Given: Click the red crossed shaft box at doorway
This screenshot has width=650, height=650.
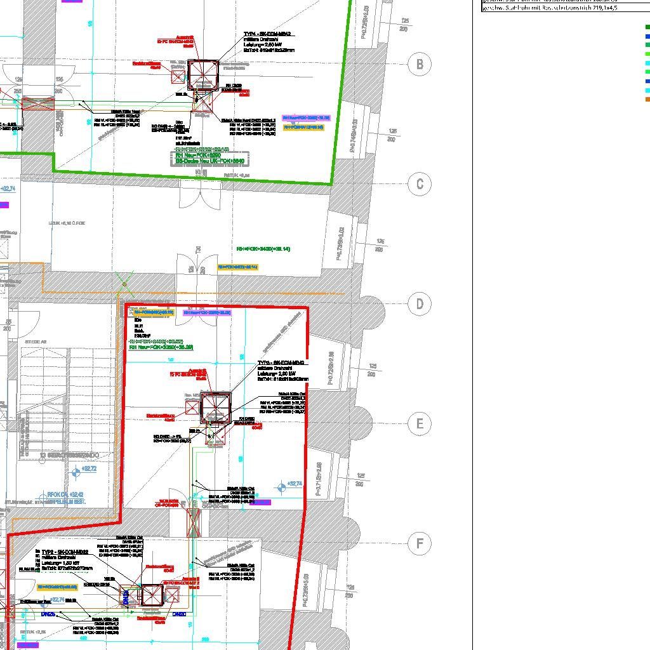Looking at the screenshot, I should (x=194, y=522).
